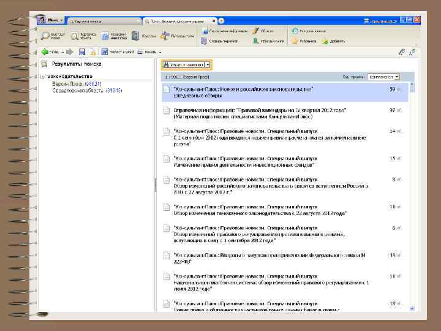Open the Национальная платежная система document
The image size is (441, 331).
coord(285,283)
